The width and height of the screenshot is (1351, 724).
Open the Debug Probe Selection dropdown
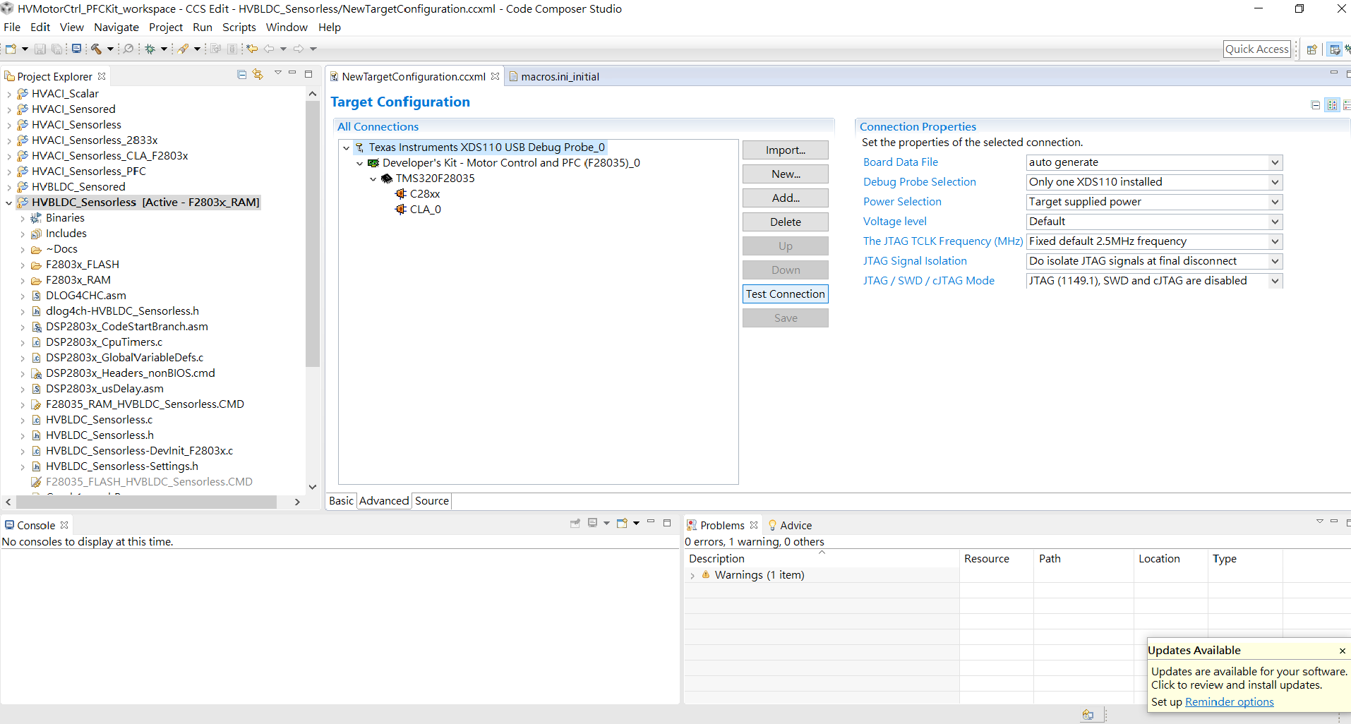click(1275, 182)
